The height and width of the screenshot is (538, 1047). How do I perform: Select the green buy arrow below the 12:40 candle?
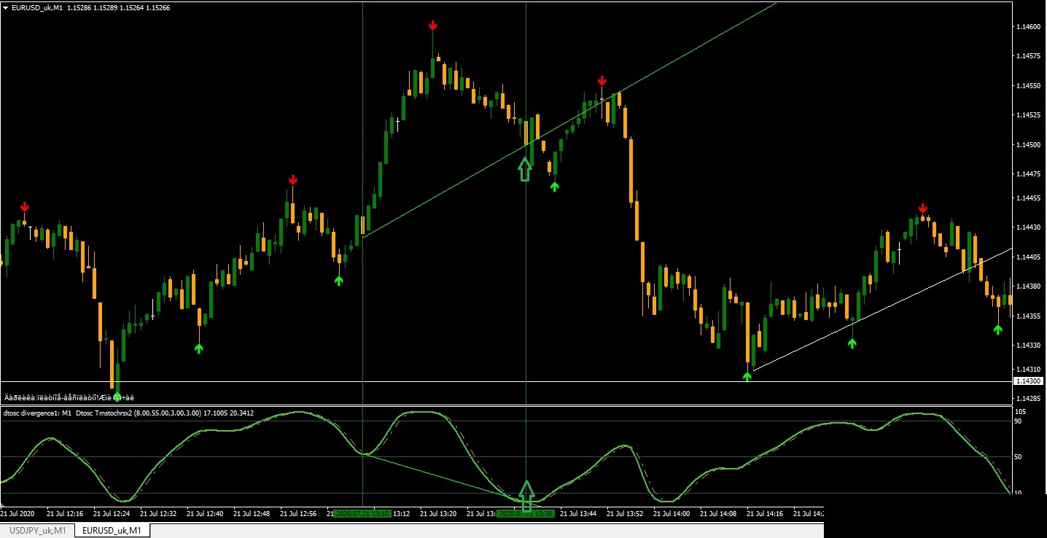click(x=199, y=348)
